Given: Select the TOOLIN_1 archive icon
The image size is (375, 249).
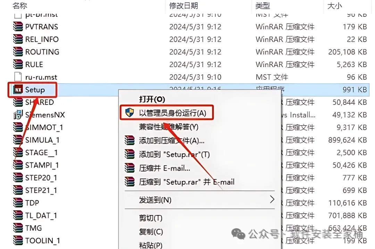Looking at the screenshot, I should (18, 240).
